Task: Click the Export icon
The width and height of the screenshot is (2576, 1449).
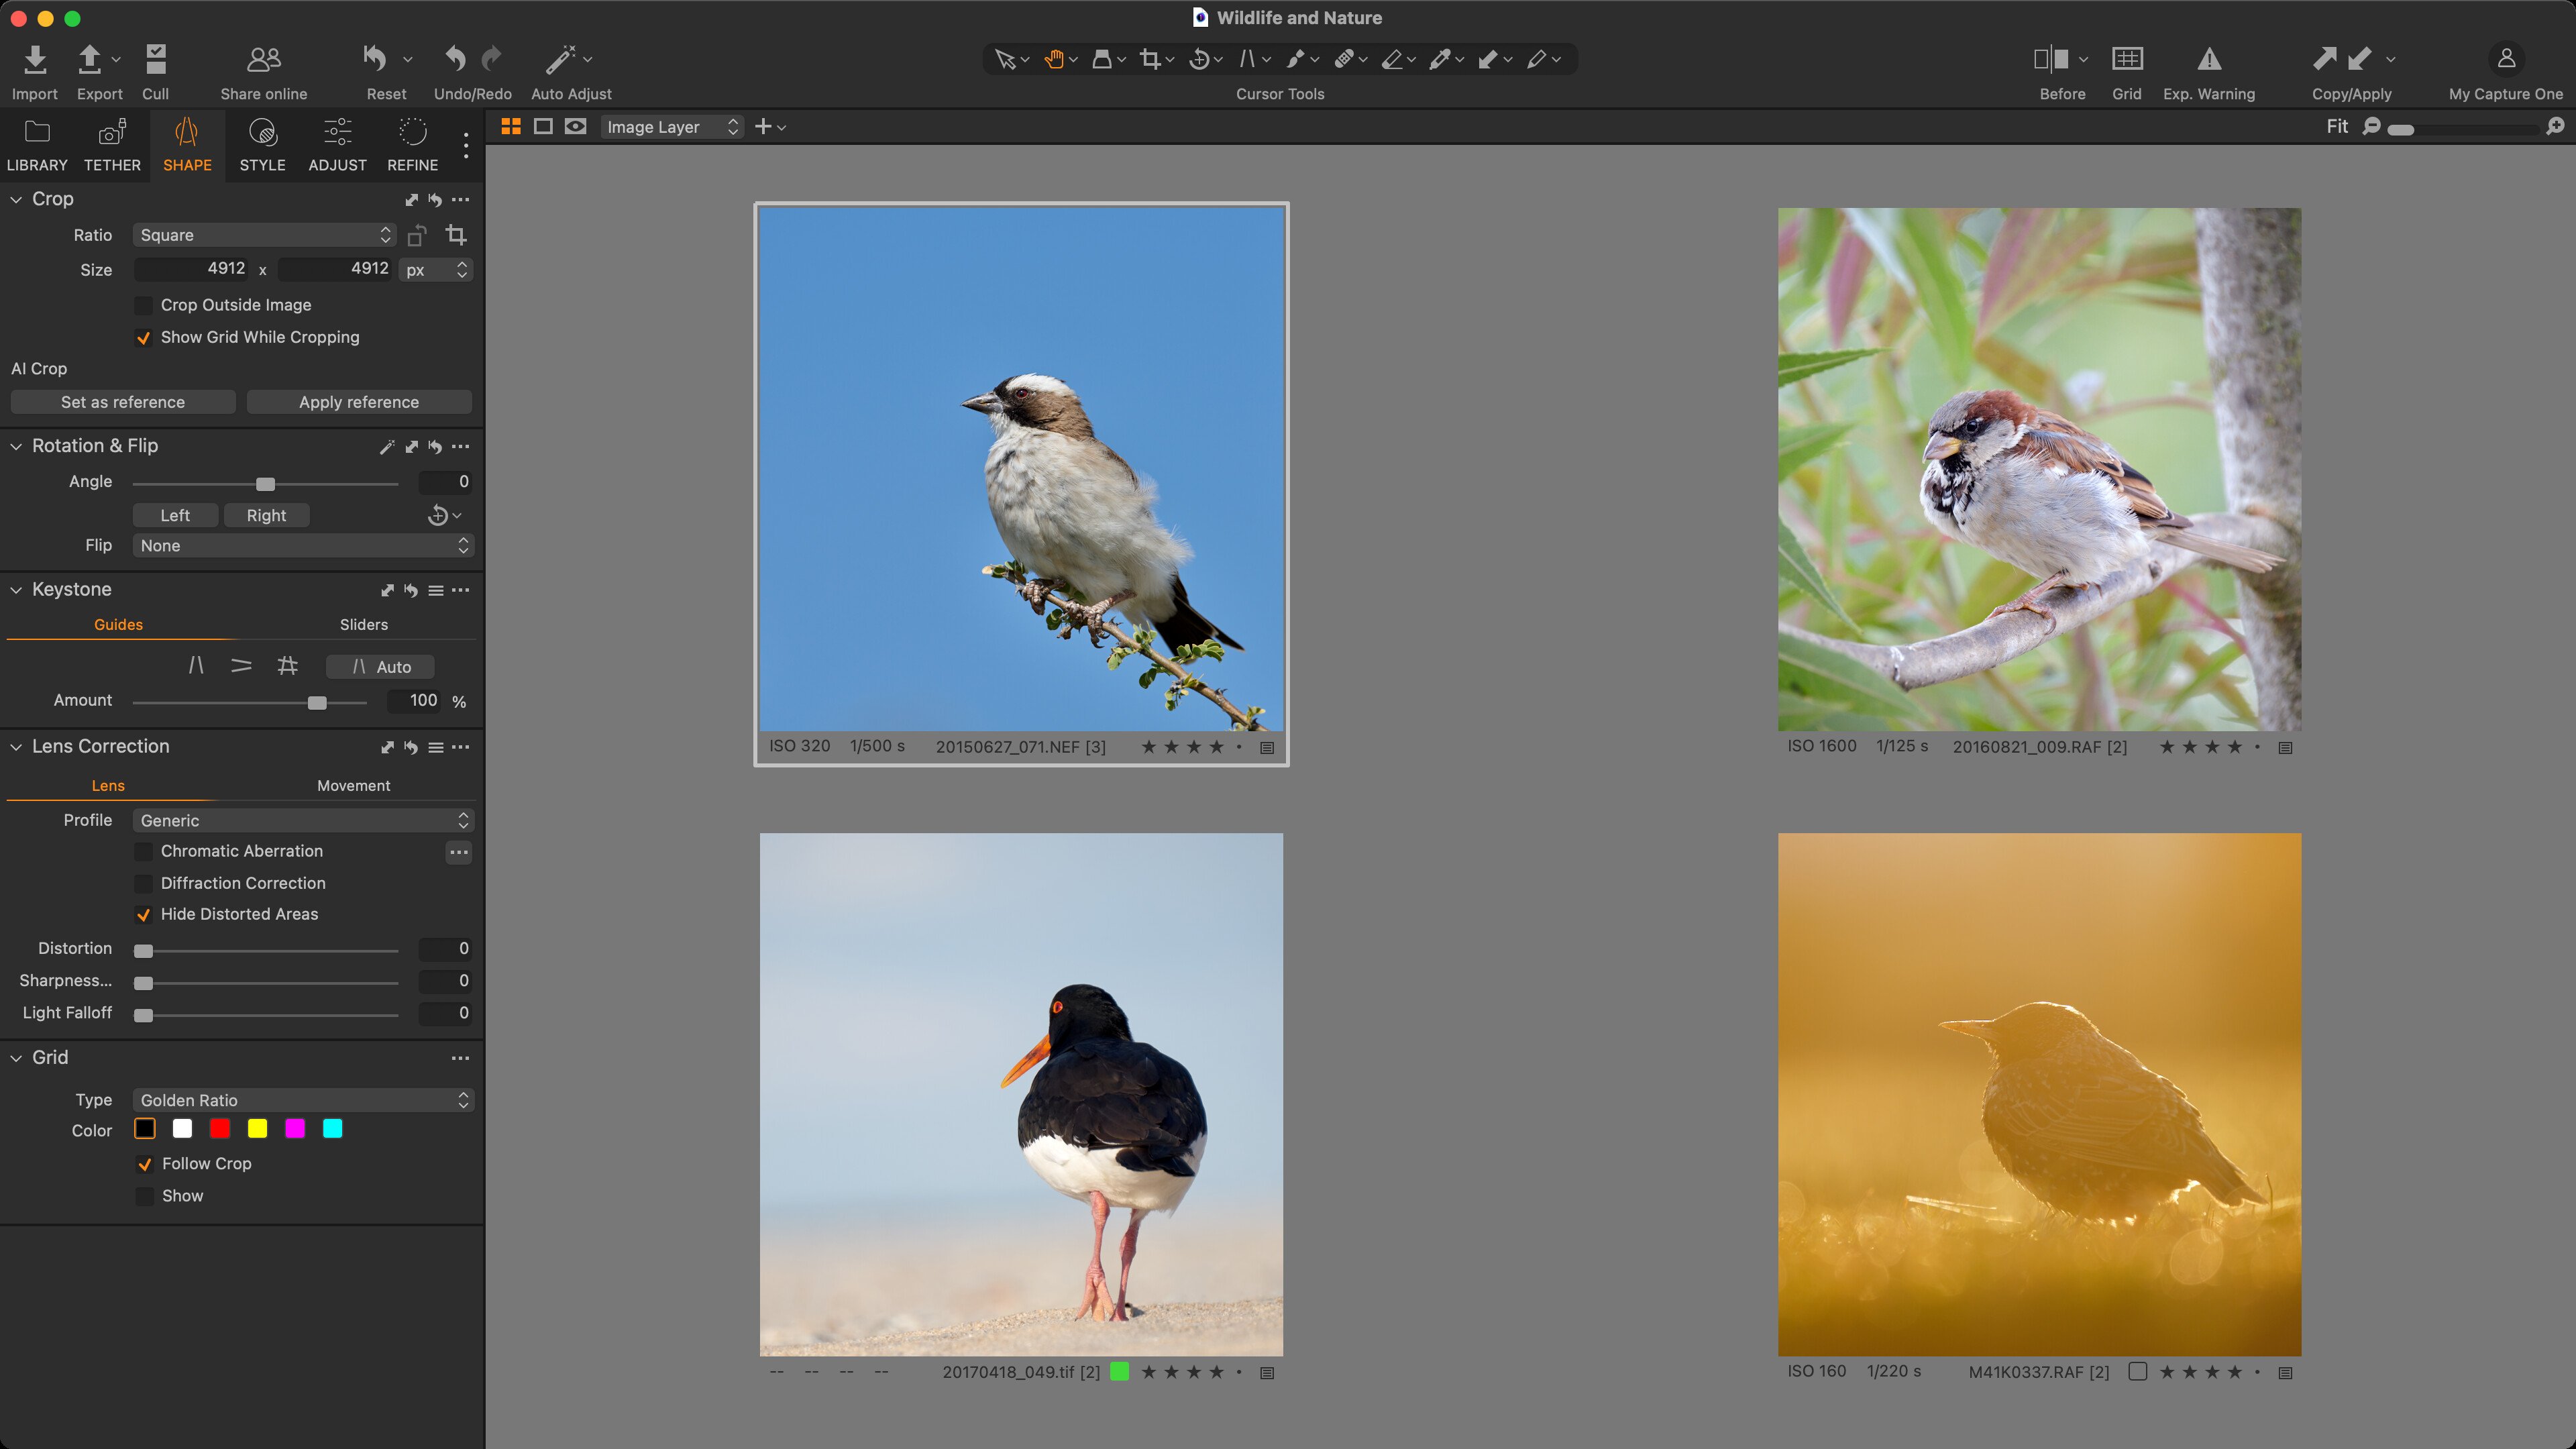Action: click(x=89, y=59)
